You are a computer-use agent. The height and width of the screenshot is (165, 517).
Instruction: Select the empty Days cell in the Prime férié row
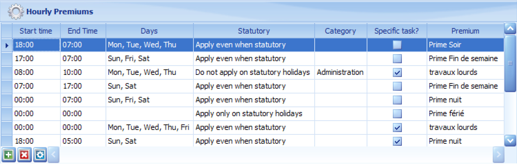coord(149,113)
